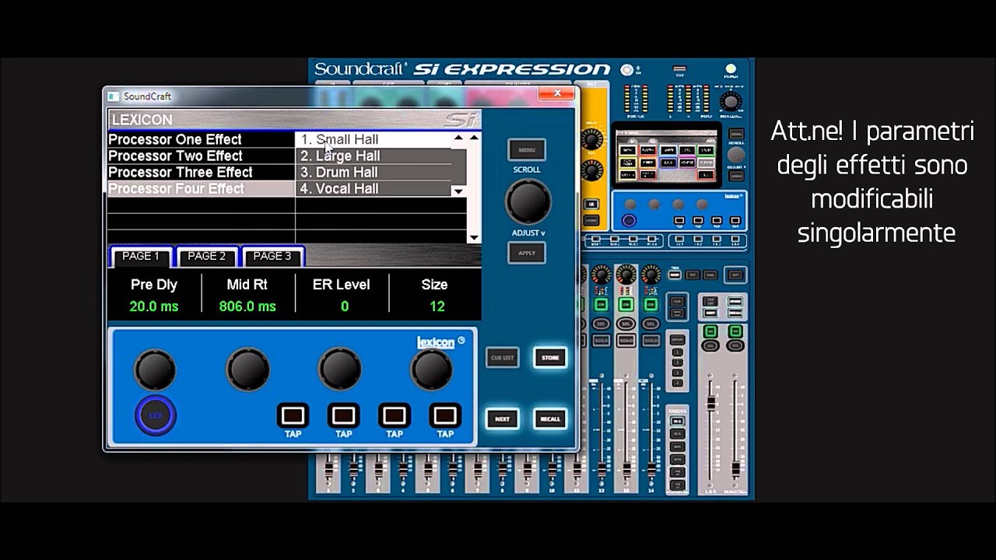Click the Mid Rt rotary knob
This screenshot has width=996, height=560.
click(247, 369)
